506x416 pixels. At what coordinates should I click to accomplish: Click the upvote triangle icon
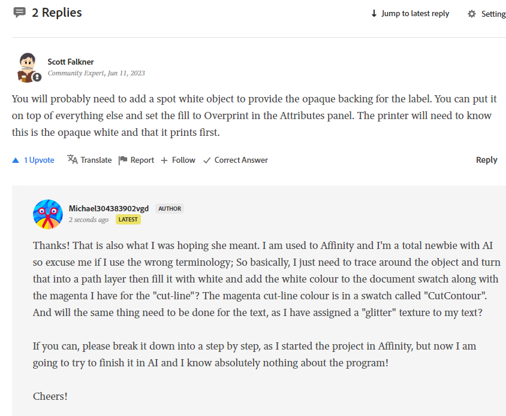(16, 160)
